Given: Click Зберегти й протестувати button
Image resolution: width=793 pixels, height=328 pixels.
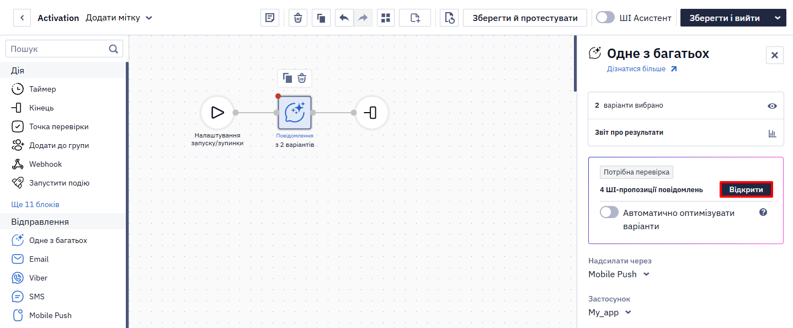Looking at the screenshot, I should pos(525,18).
